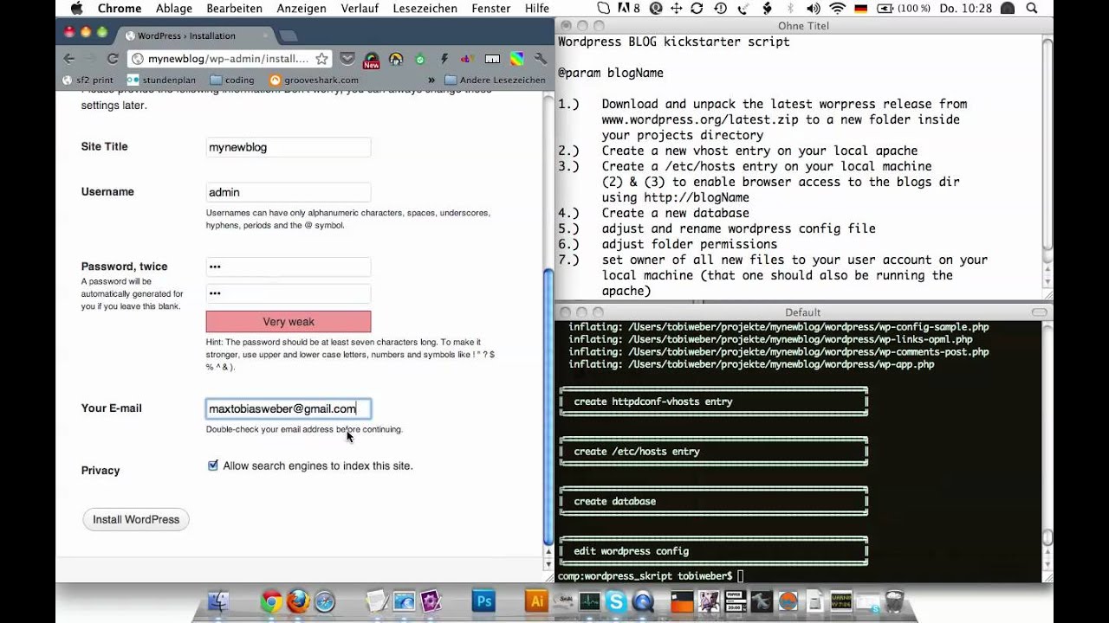The image size is (1109, 623).
Task: Click the Install WordPress button
Action: click(x=136, y=519)
